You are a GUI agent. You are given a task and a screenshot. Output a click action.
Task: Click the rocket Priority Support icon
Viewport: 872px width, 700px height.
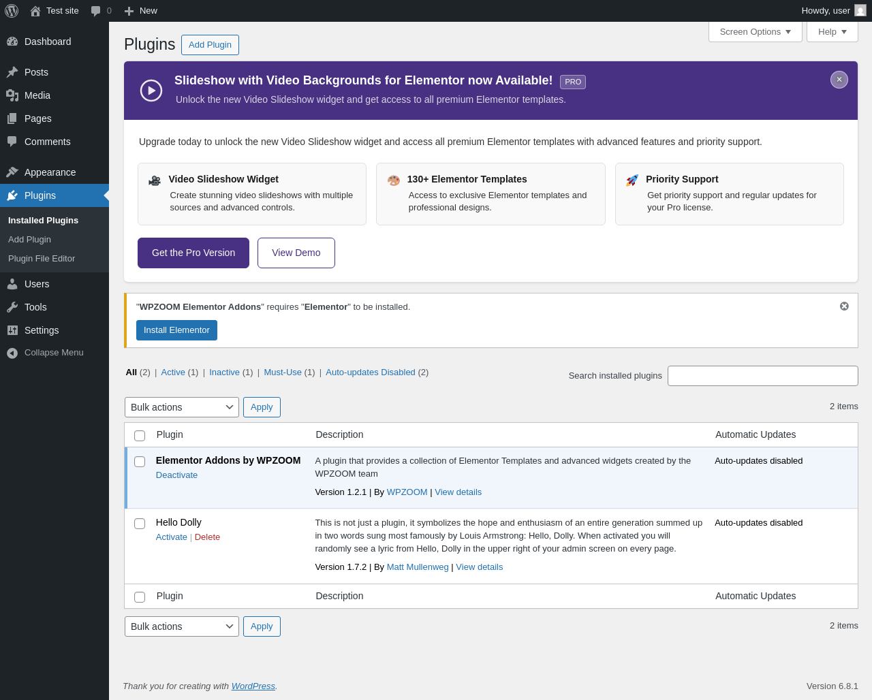(632, 180)
